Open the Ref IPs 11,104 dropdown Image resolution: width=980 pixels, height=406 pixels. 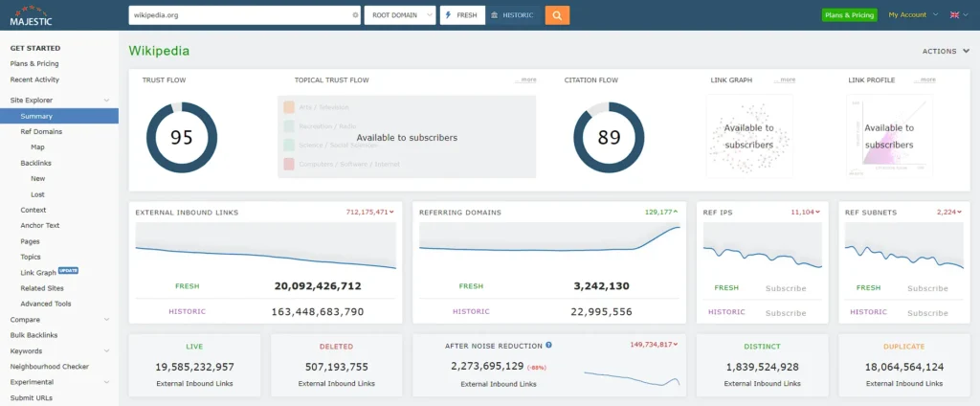pos(806,212)
